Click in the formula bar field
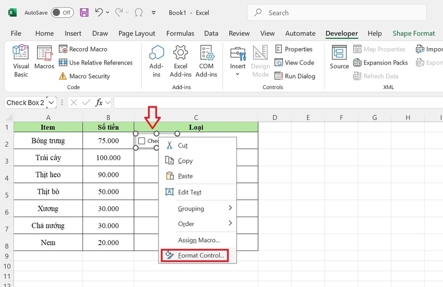The height and width of the screenshot is (287, 443). [x=279, y=102]
